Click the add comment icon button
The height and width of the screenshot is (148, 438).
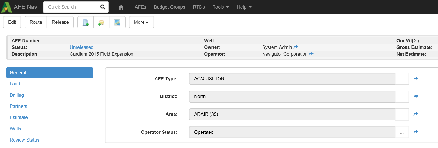(101, 22)
